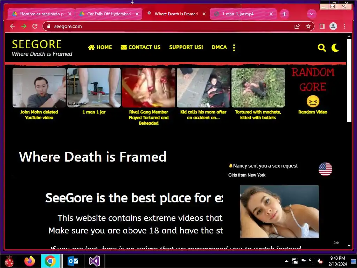Click the page scrollbar down arrow

point(349,246)
